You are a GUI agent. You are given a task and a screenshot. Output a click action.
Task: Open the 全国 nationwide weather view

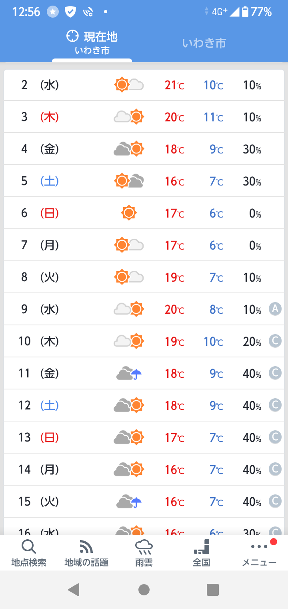pos(202,553)
